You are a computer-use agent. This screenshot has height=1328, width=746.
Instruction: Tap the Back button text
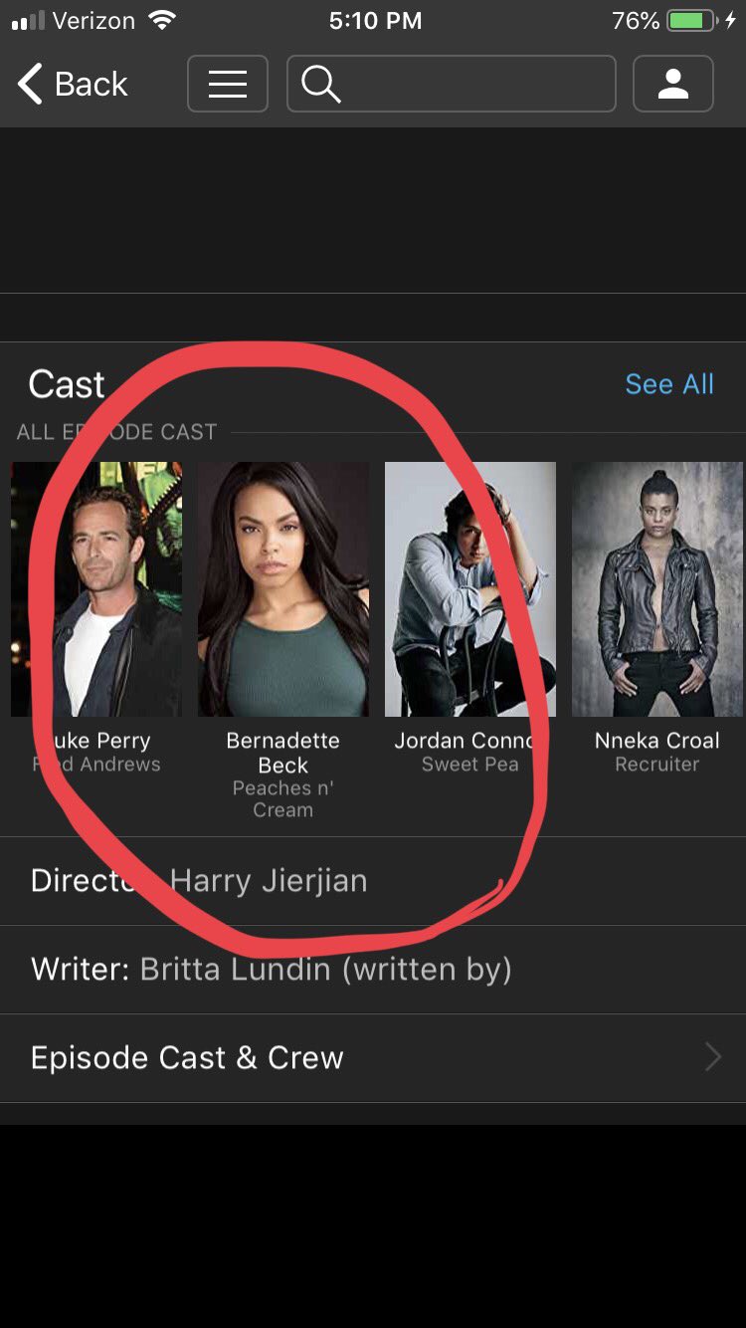[x=92, y=85]
